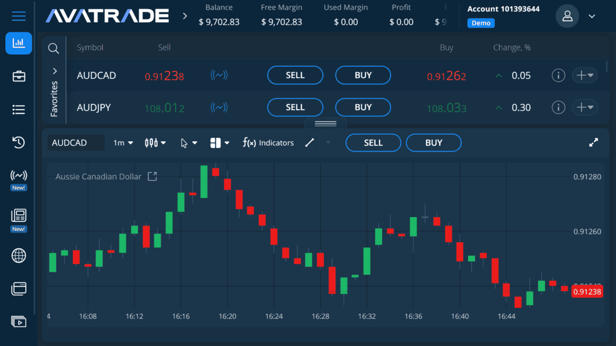Open the 1m timeframe dropdown

(123, 143)
